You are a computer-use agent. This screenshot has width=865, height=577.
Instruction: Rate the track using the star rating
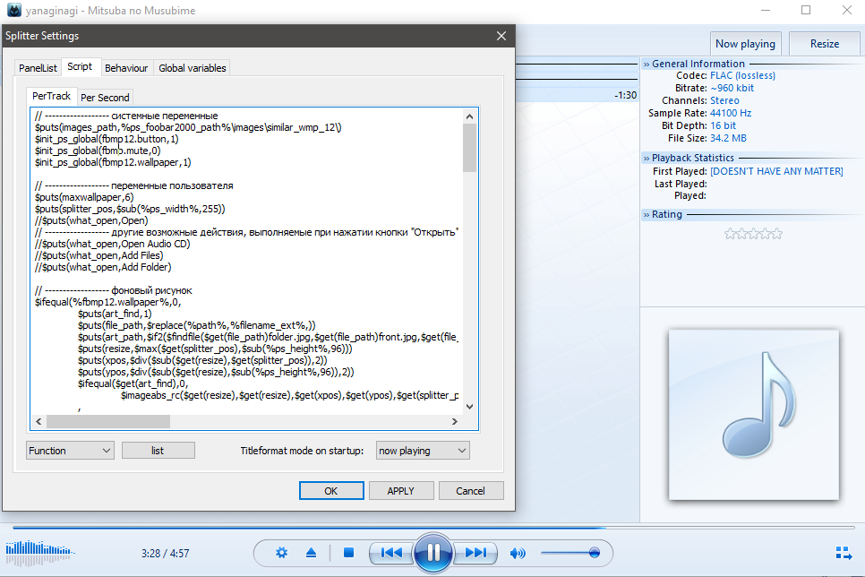(753, 234)
